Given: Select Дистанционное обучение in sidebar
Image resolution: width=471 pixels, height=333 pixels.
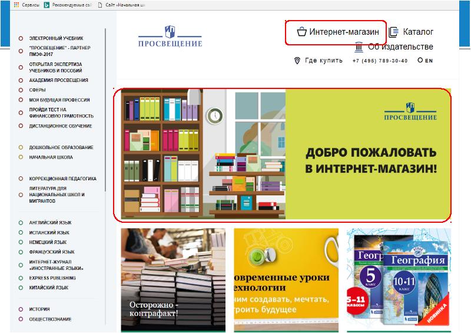Looking at the screenshot, I should point(61,126).
